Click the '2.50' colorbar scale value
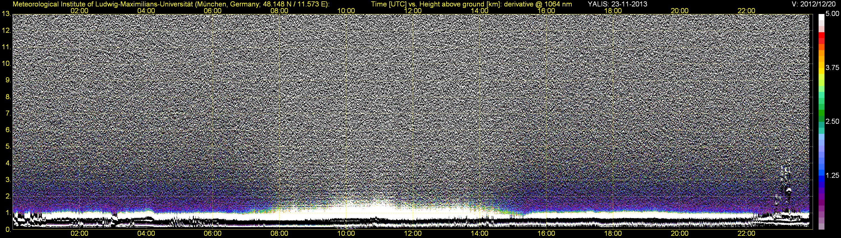The height and width of the screenshot is (238, 841). (x=832, y=122)
